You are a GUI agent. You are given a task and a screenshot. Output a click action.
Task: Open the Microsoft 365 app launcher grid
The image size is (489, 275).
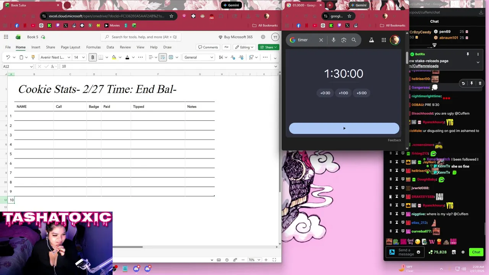point(6,37)
